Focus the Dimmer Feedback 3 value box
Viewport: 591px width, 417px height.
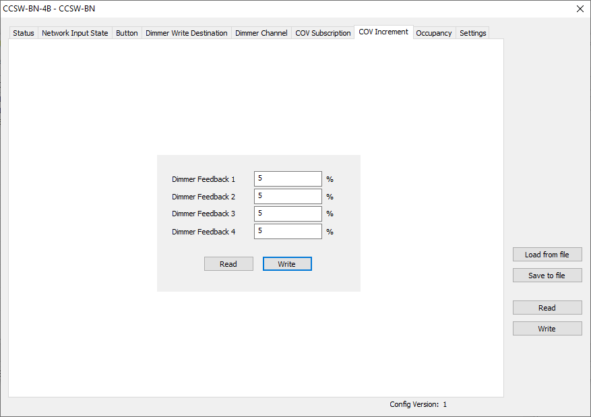point(288,214)
